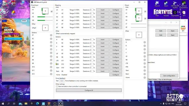Viewport: 189px width, 106px height.
Task: Click Invert for the Back mapping
Action: pyautogui.click(x=102, y=71)
